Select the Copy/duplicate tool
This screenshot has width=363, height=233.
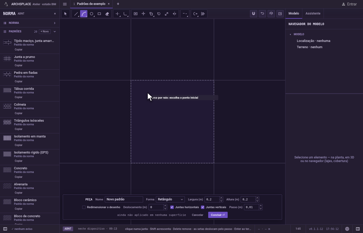[x=151, y=14]
